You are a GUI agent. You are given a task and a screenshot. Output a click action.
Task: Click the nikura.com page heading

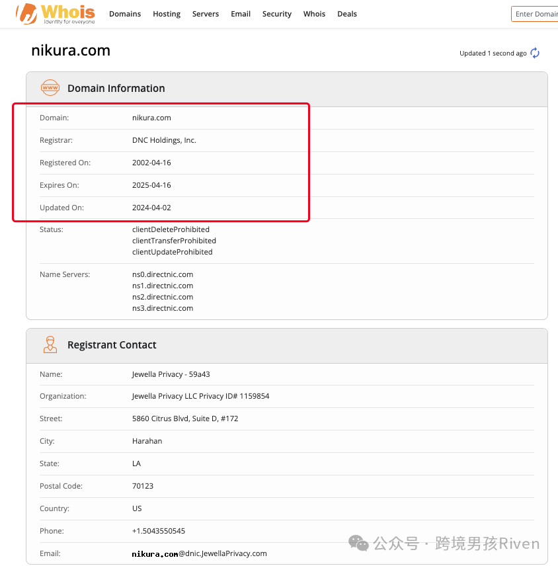click(71, 50)
